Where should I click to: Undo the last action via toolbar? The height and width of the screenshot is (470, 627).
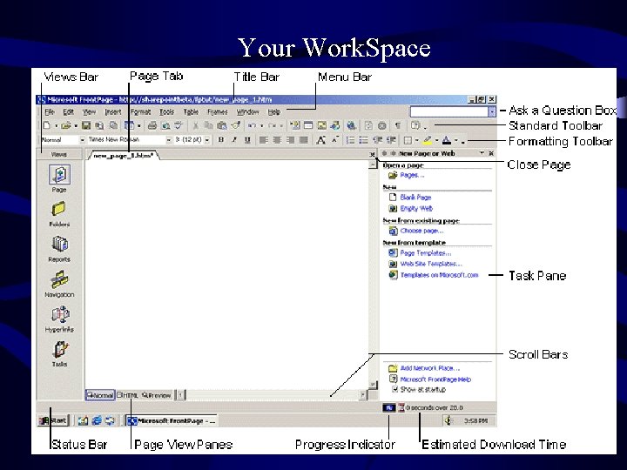coord(252,125)
